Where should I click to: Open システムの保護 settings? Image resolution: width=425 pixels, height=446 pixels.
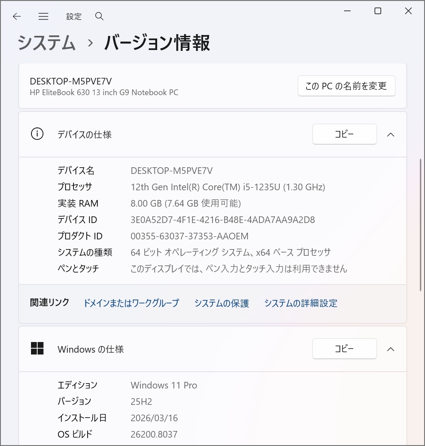tap(221, 303)
